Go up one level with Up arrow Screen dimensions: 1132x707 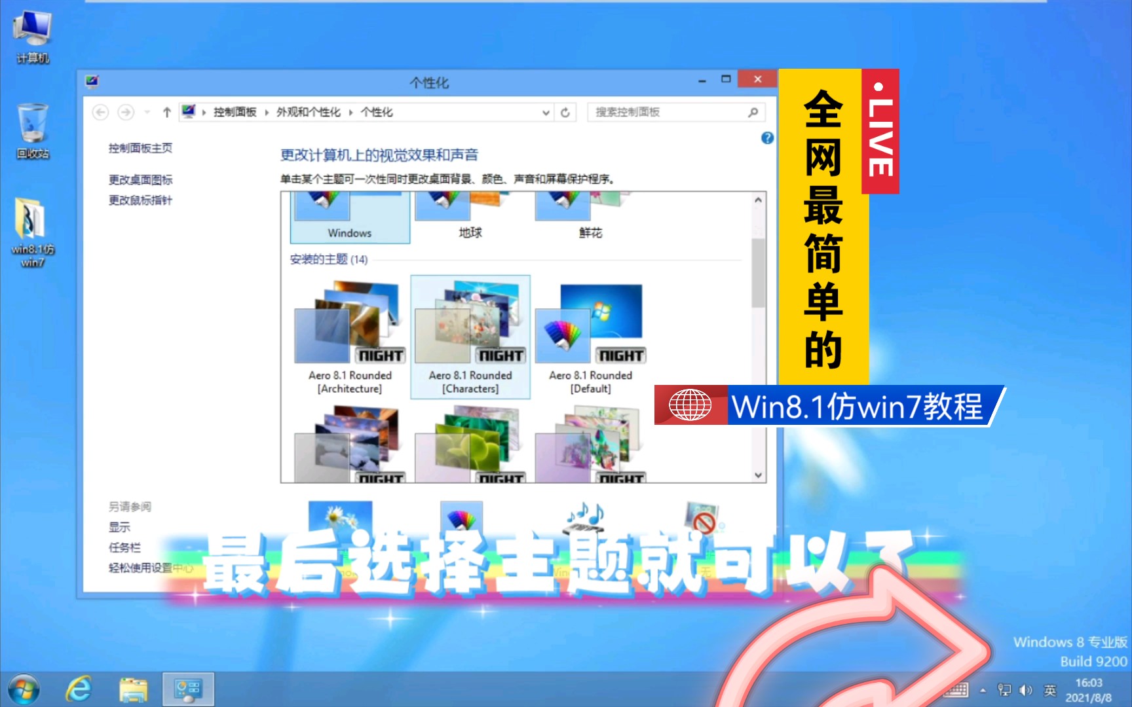167,113
